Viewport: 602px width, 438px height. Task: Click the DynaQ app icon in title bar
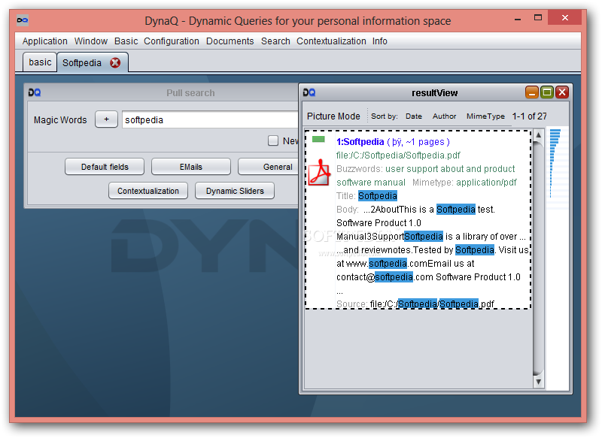(23, 20)
